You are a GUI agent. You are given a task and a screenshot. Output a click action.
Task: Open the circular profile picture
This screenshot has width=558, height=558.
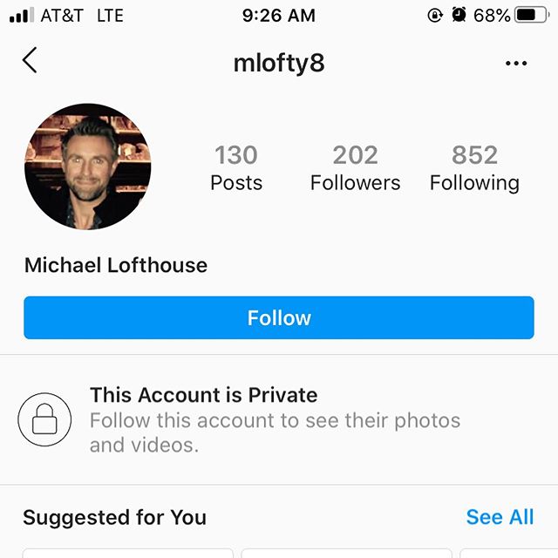tap(87, 167)
